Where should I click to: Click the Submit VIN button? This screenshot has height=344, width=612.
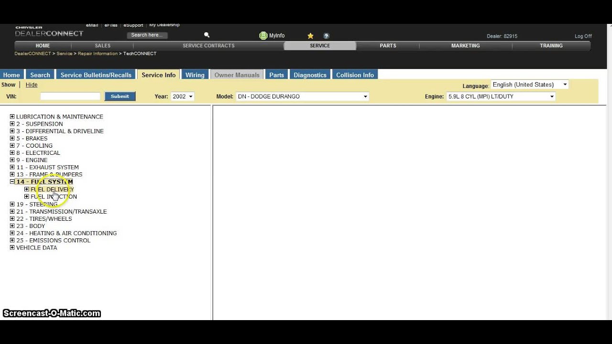pyautogui.click(x=120, y=97)
